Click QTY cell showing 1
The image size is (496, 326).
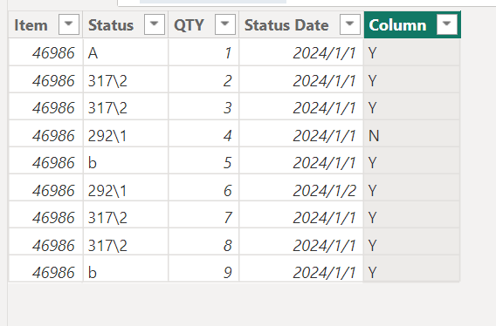tap(203, 52)
